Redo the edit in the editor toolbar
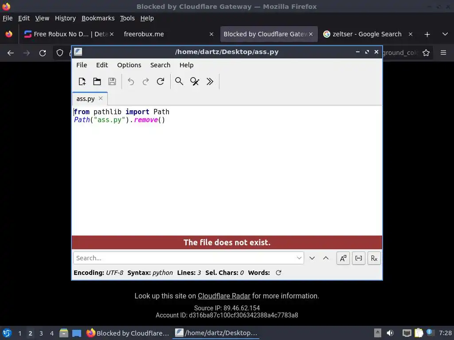454x340 pixels. tap(145, 81)
